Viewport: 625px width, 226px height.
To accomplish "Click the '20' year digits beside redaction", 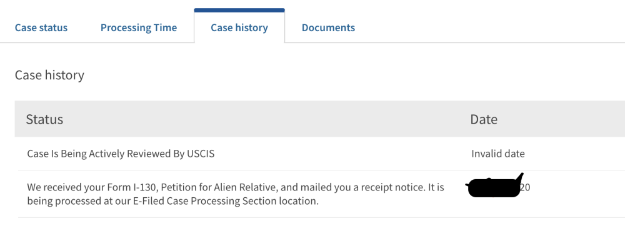I will click(526, 187).
